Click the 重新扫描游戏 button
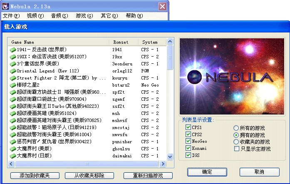The image size is (290, 184). [148, 176]
